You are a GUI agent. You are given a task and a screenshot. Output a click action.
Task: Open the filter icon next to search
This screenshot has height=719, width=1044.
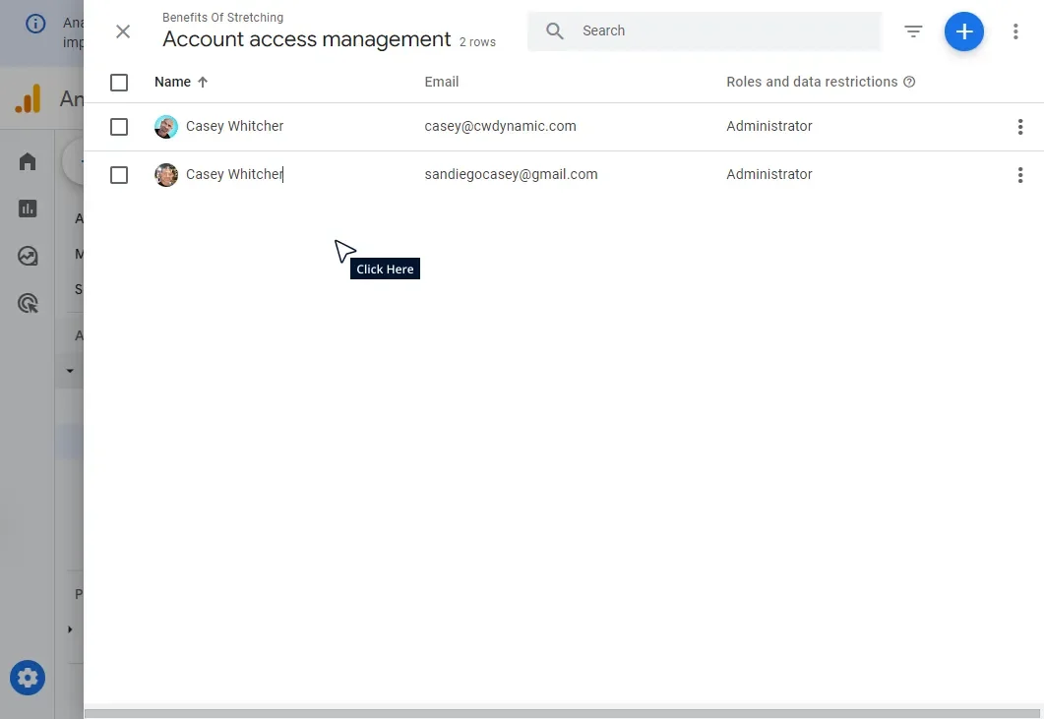913,31
